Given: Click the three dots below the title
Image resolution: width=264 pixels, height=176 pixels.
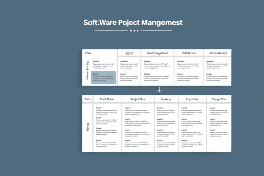Looking at the screenshot, I should click(134, 31).
